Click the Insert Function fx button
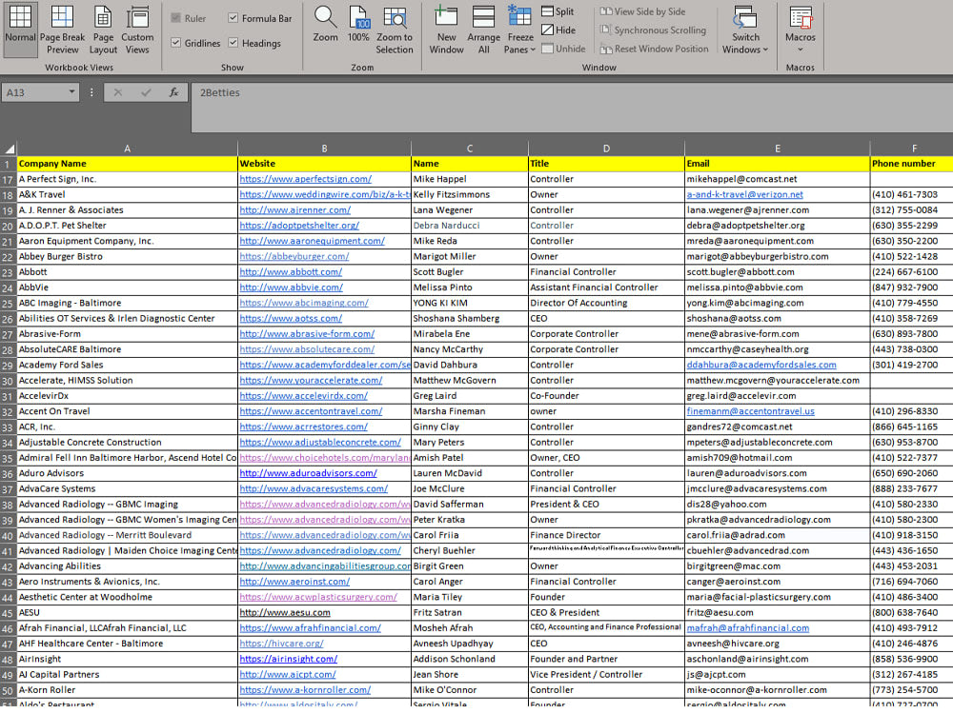Image resolution: width=953 pixels, height=714 pixels. point(173,92)
